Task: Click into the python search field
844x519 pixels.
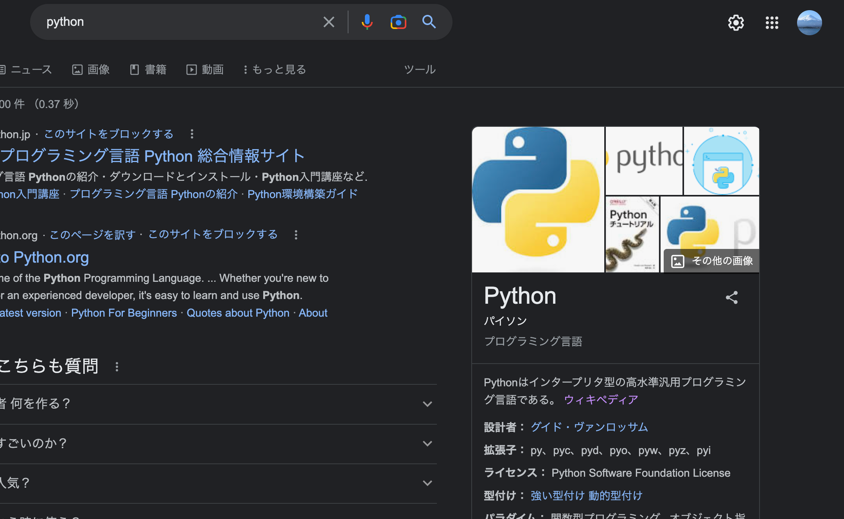Action: tap(176, 22)
